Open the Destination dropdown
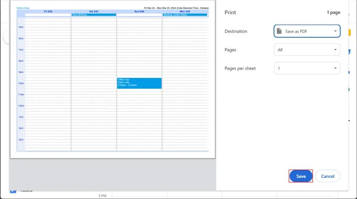The height and width of the screenshot is (199, 357). (307, 31)
